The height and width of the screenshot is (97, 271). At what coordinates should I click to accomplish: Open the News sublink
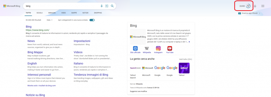coord(31,41)
